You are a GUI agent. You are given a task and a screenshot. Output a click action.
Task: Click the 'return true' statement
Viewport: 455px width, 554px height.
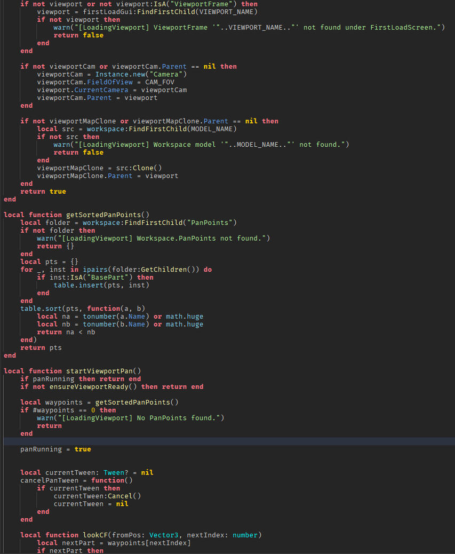tap(43, 191)
